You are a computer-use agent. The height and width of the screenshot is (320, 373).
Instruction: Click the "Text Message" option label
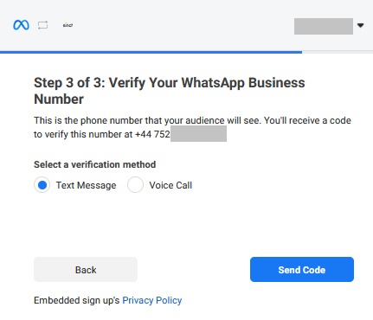coord(86,185)
